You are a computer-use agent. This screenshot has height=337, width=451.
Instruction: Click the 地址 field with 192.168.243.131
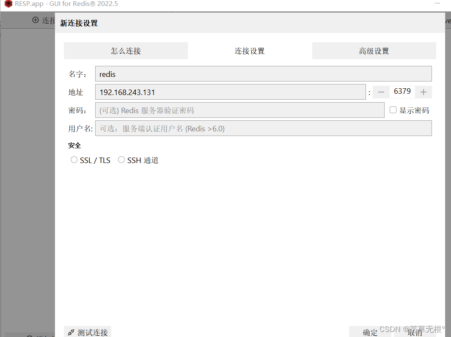tap(231, 92)
